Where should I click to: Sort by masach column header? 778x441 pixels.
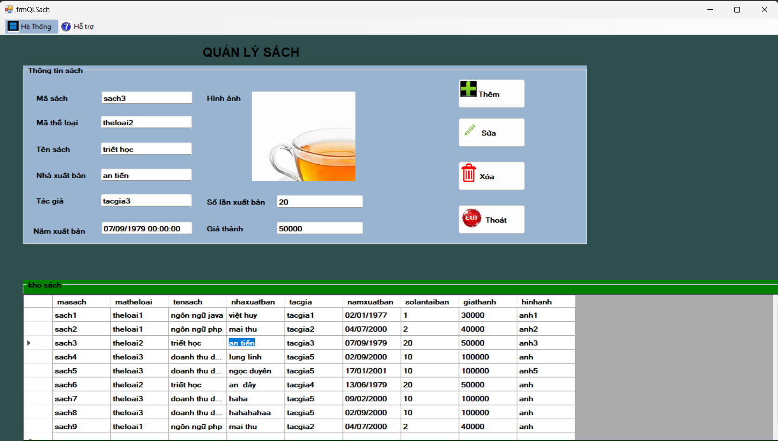pyautogui.click(x=81, y=301)
